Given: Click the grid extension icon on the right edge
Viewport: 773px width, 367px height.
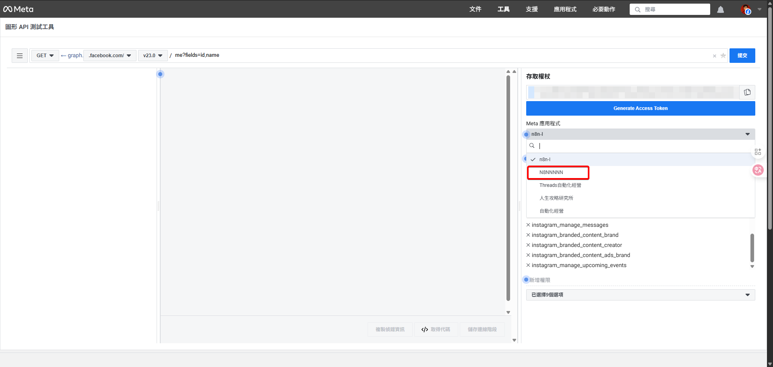Looking at the screenshot, I should point(758,151).
